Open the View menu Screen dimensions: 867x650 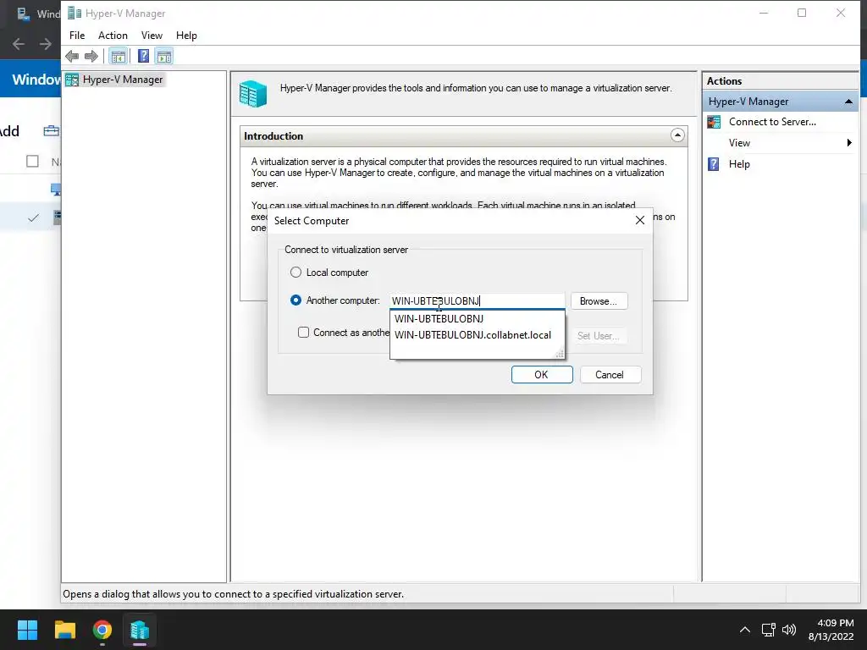(152, 36)
